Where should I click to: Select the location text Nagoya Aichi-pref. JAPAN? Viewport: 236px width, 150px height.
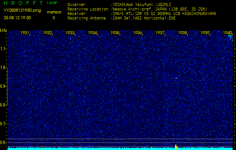click(x=141, y=9)
